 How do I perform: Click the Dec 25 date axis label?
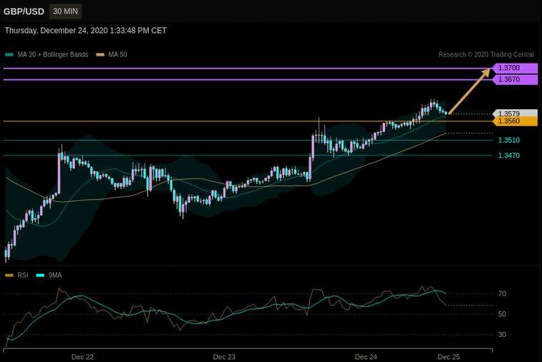(x=448, y=357)
